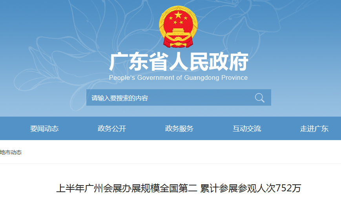Screen dimensions: 341x207
Task: Open the 要闻动态 navigation menu
Action: point(44,128)
